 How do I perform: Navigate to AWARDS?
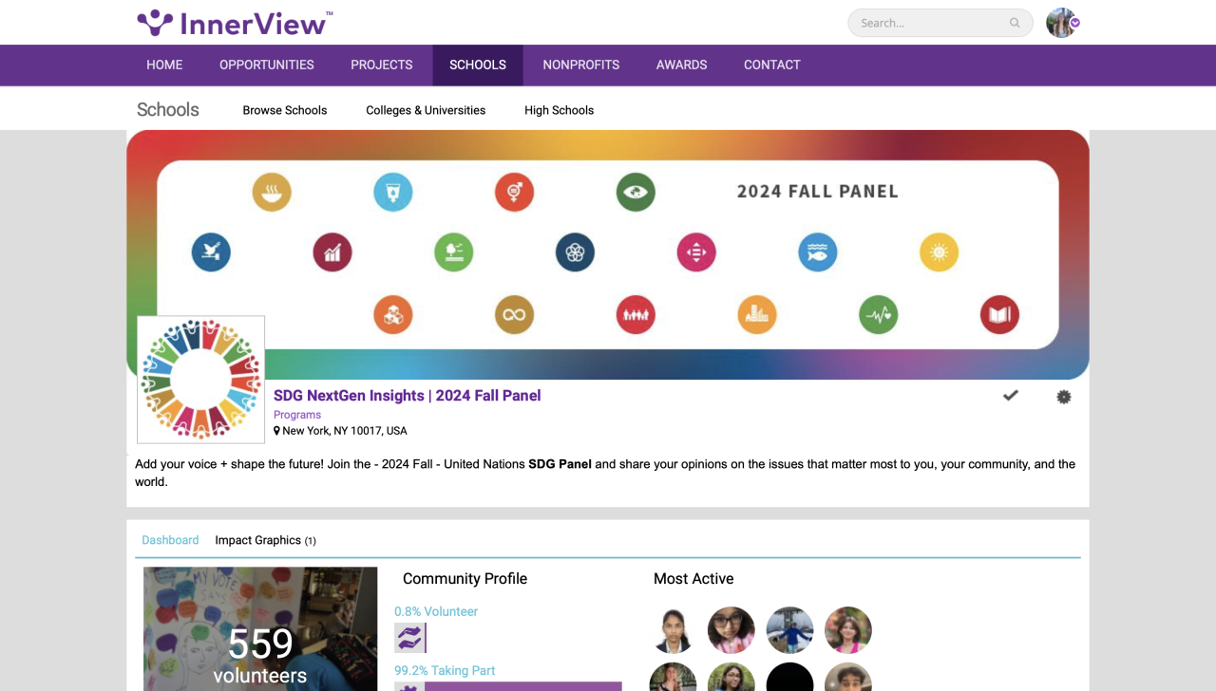[x=682, y=65]
